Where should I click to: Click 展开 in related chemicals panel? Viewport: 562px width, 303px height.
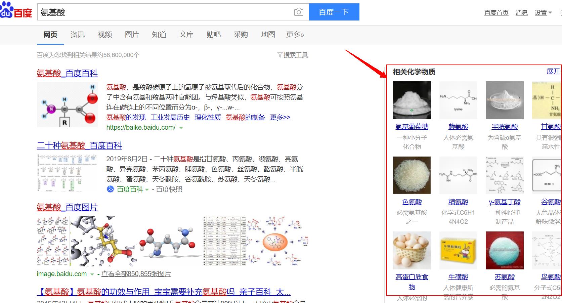(x=553, y=72)
